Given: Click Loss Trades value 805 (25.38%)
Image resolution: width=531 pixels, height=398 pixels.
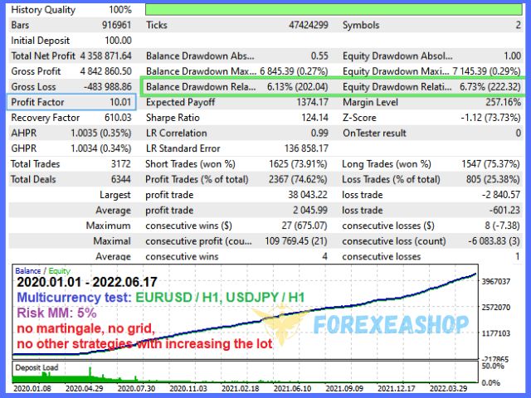Looking at the screenshot, I should (493, 179).
